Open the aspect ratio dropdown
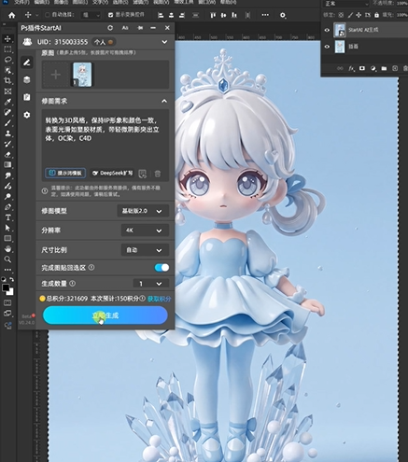The image size is (408, 462). click(x=145, y=250)
